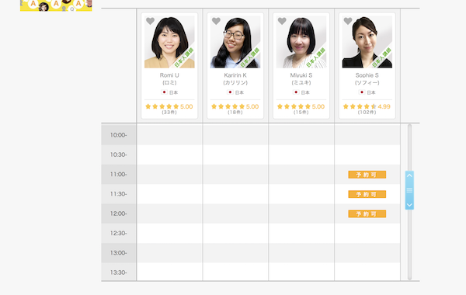Favorite tutor Sophie S with heart icon
Screen dimensions: 466x295
(x=348, y=21)
